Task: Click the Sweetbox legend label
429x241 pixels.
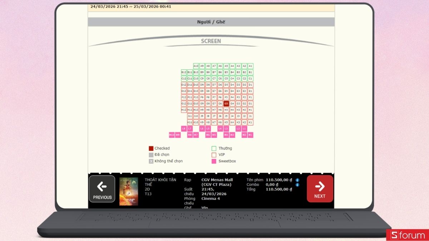Action: (x=227, y=161)
